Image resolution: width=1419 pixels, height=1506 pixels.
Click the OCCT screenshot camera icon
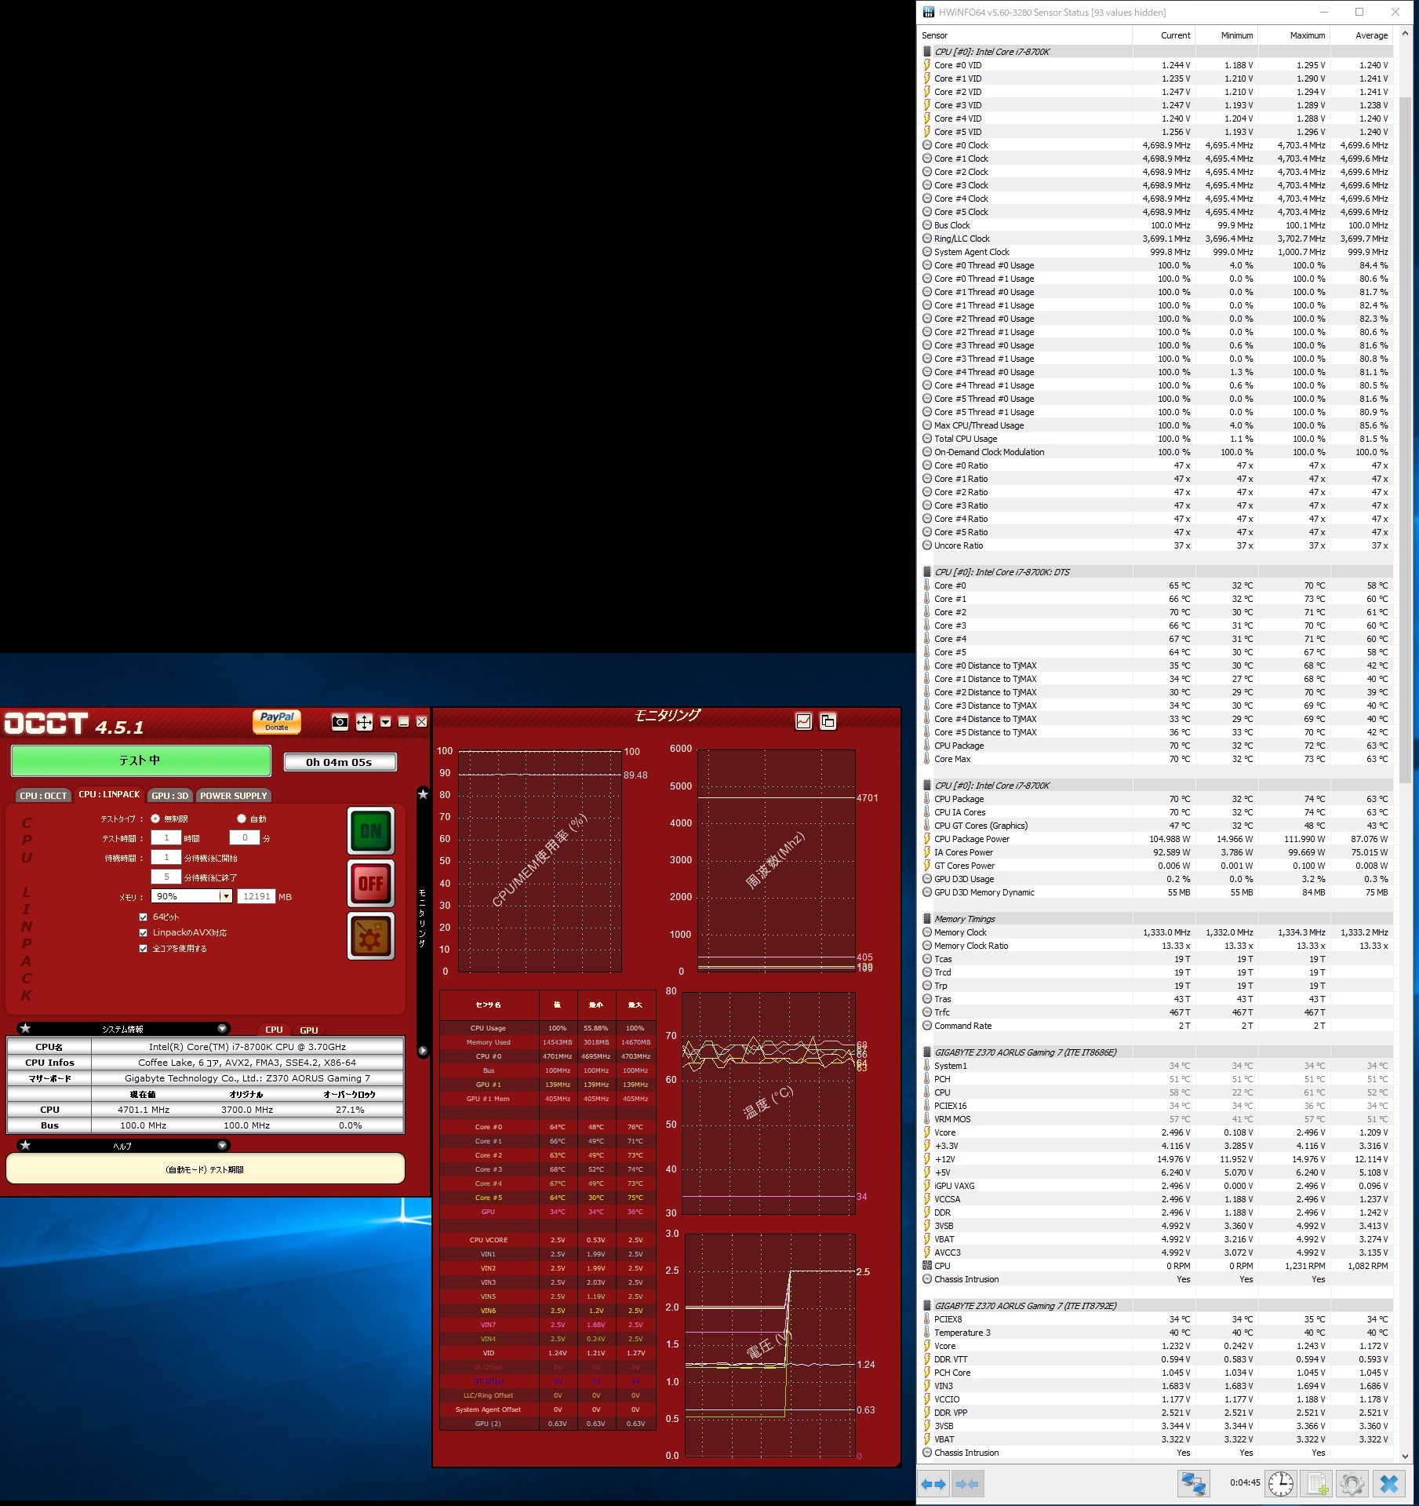[x=340, y=722]
